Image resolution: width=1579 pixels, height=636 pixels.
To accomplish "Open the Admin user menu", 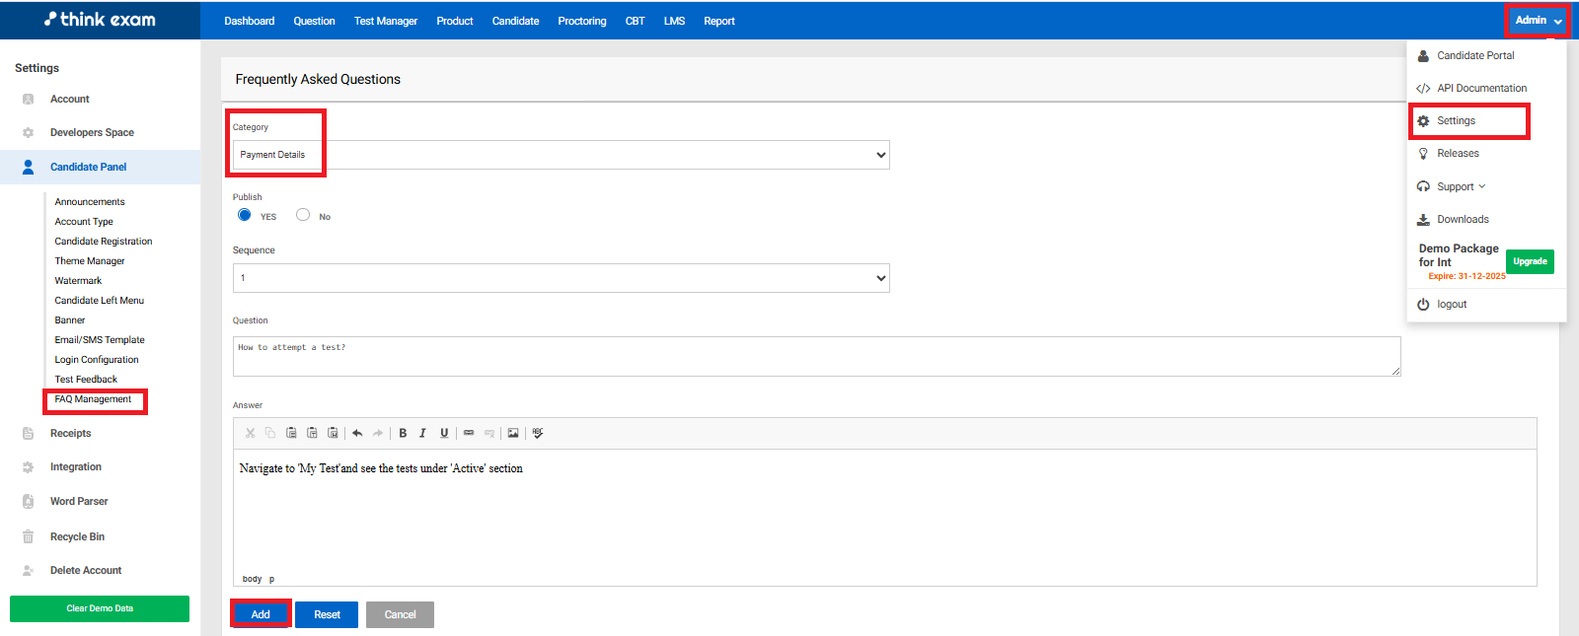I will pos(1538,21).
